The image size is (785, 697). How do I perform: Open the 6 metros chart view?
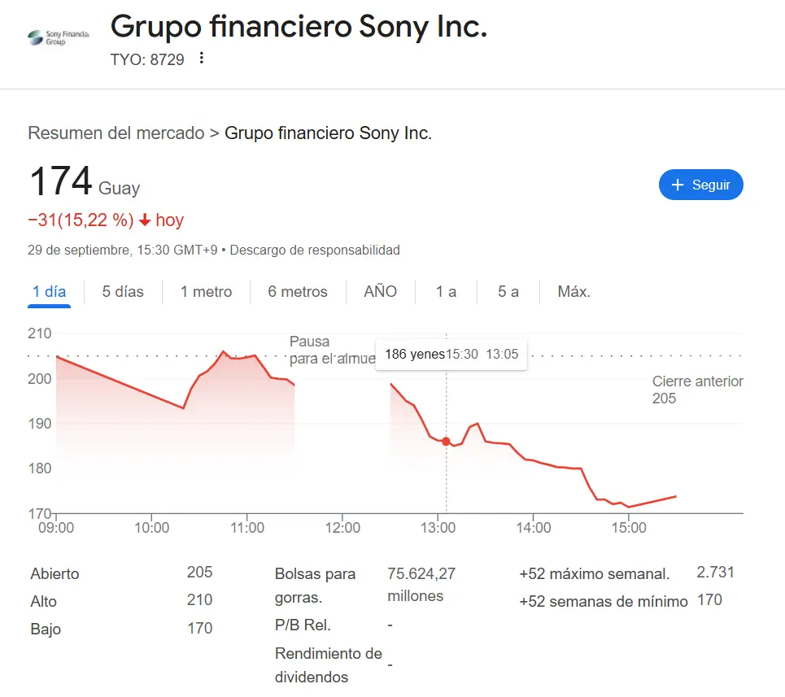pos(297,291)
